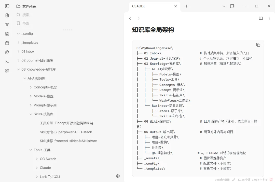
Task: Click the 3,014 个字符 character count
Action: coord(259,179)
